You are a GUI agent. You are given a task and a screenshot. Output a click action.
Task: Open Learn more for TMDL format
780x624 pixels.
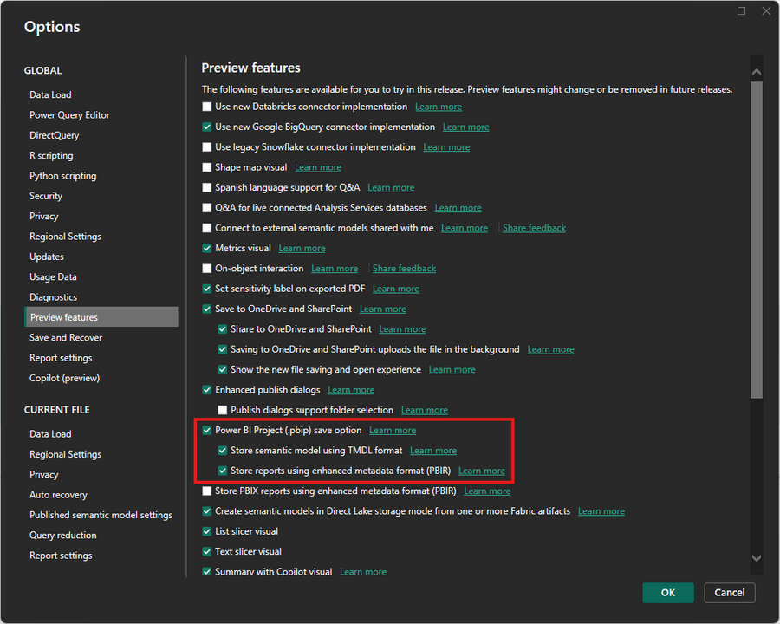pos(433,451)
